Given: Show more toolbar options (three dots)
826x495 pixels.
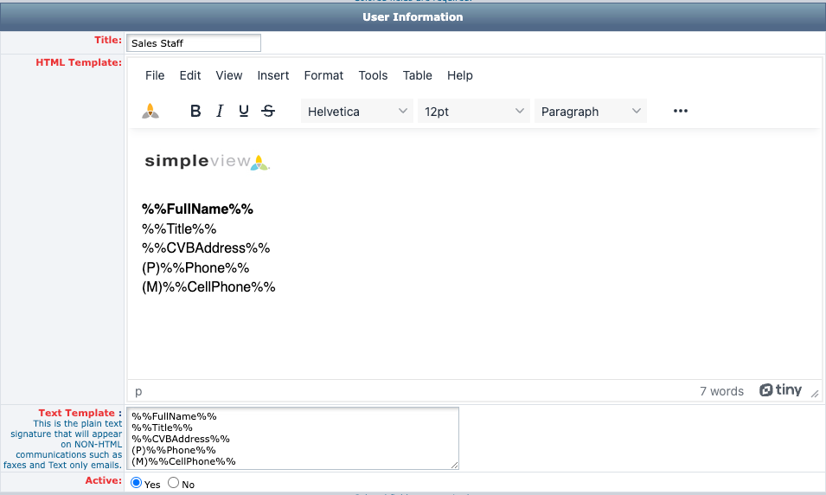Looking at the screenshot, I should pyautogui.click(x=680, y=111).
